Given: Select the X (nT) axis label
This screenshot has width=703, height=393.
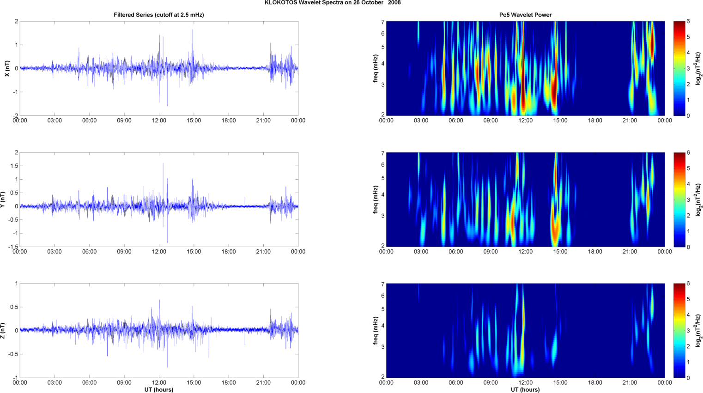Looking at the screenshot, I should [x=7, y=68].
